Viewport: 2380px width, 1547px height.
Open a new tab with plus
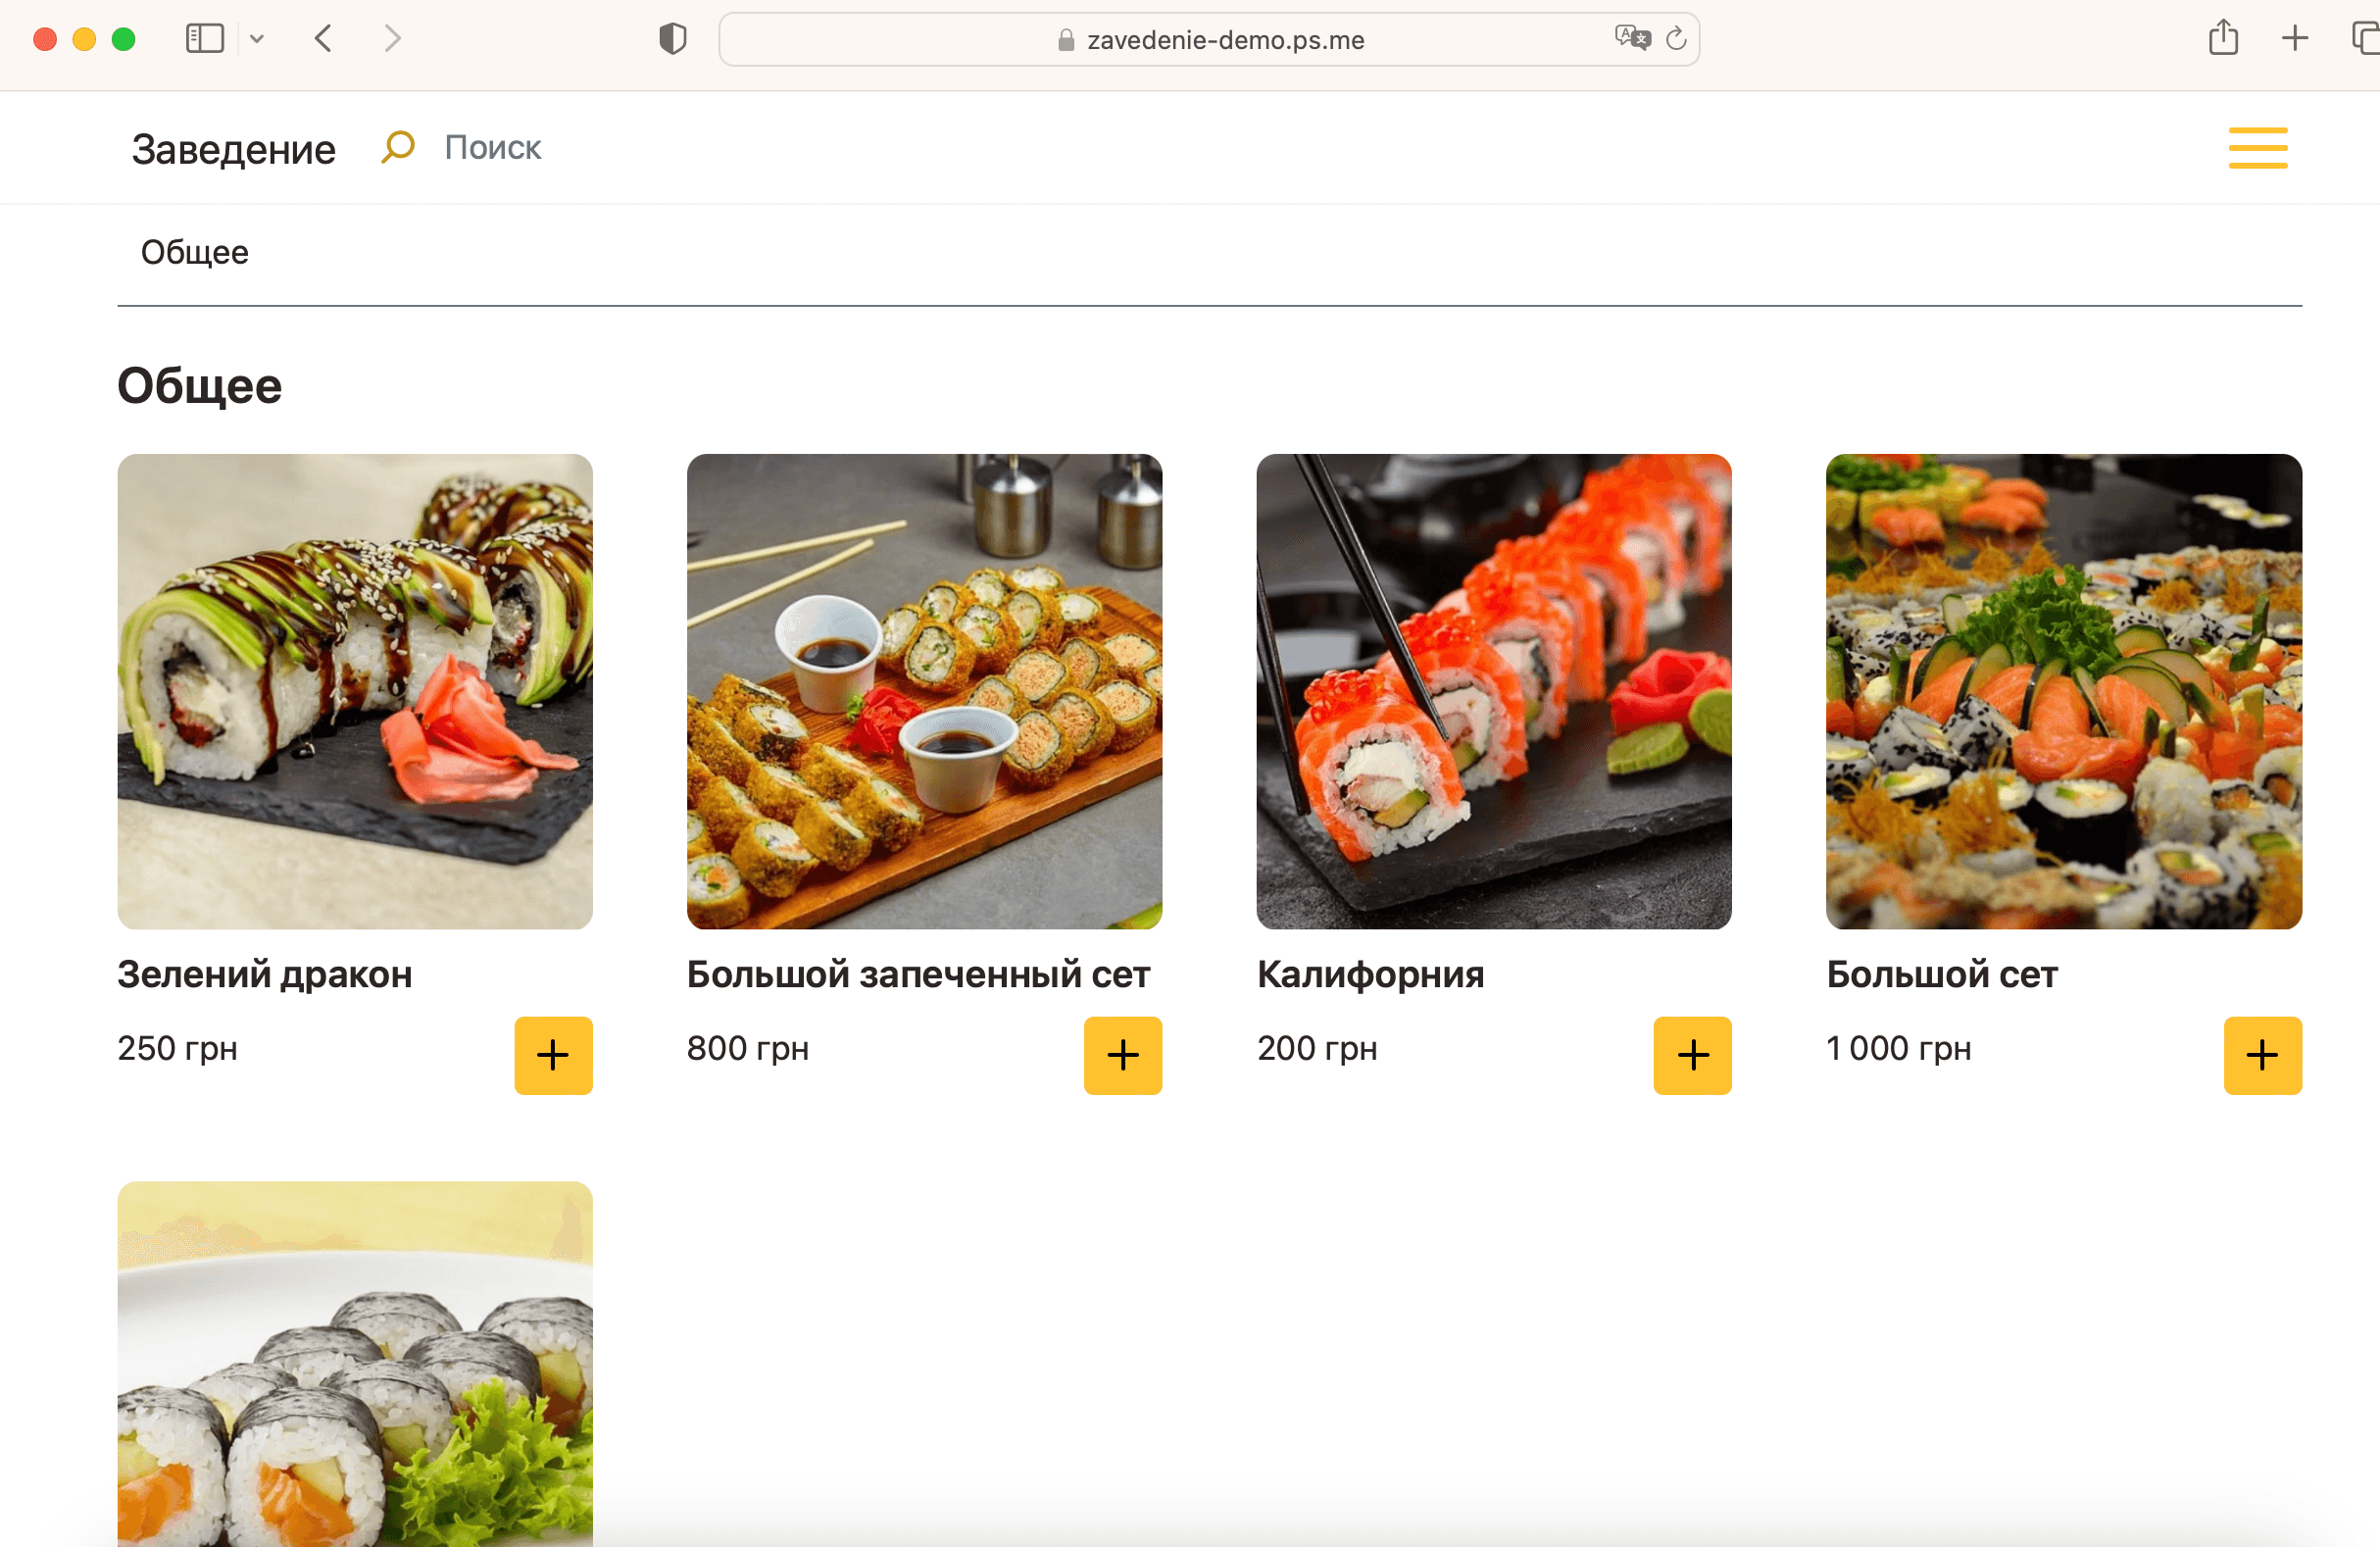click(2294, 38)
